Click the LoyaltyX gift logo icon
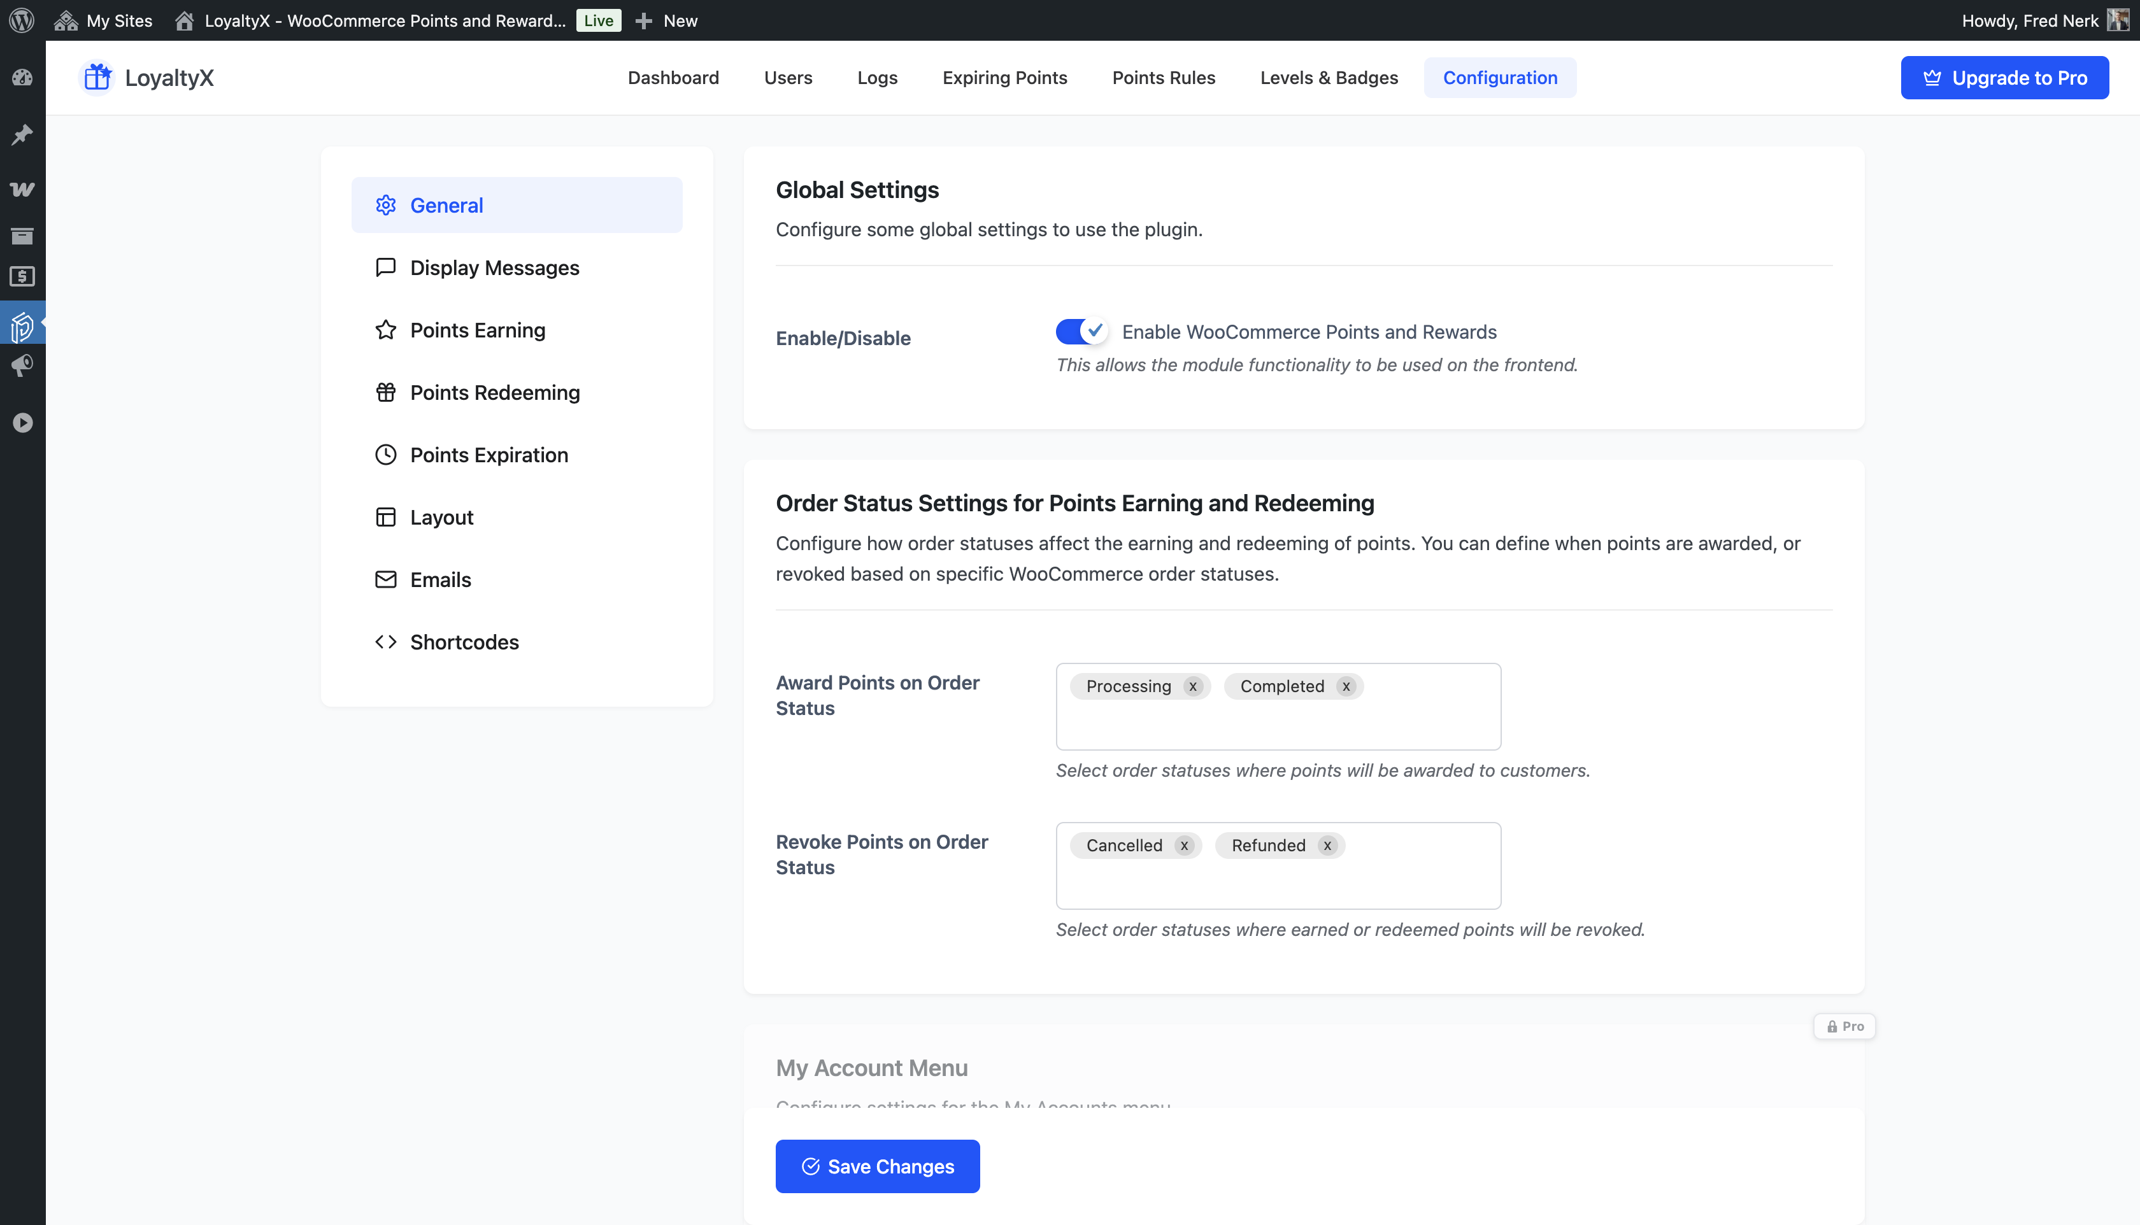2140x1225 pixels. click(x=97, y=78)
